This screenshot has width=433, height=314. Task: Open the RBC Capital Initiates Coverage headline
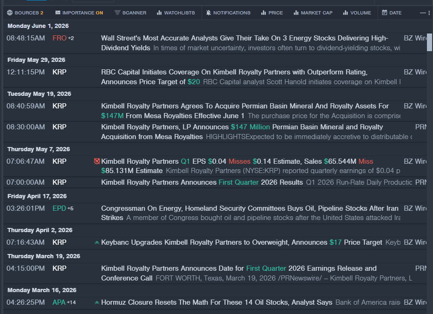point(234,77)
